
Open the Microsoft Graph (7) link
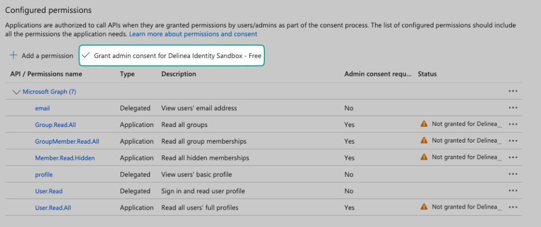tap(49, 92)
